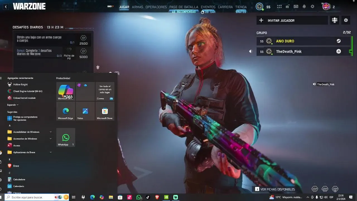Screen dimensions: 357x201
Task: Go back with the Warzone back arrow
Action: point(6,7)
